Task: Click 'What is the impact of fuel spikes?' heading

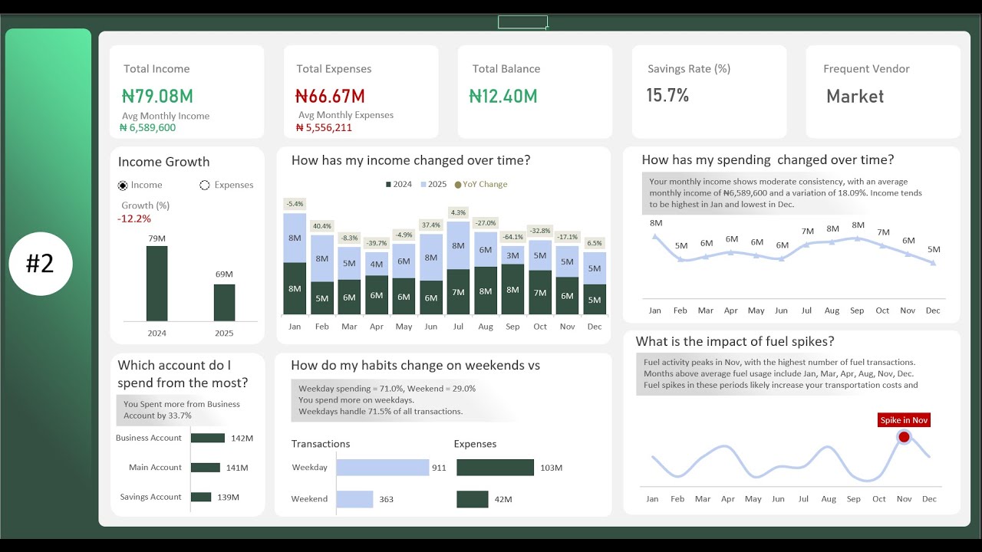Action: coord(734,342)
